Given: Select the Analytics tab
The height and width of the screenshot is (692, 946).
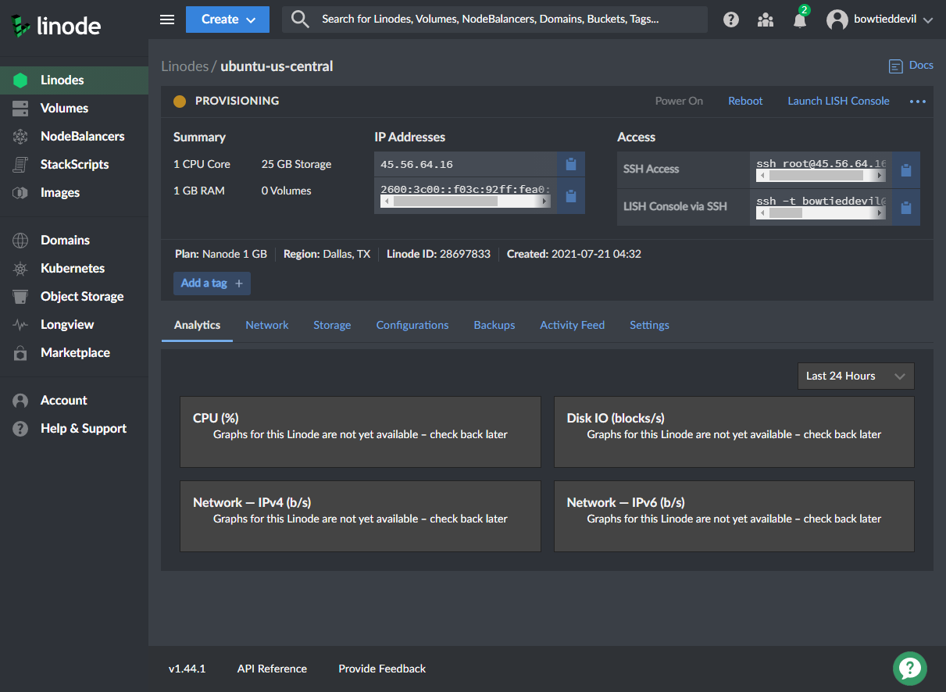Looking at the screenshot, I should [x=197, y=325].
